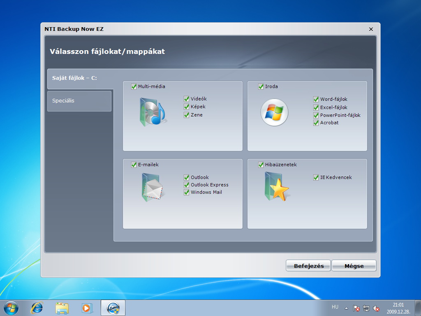Open the Action Center flag tray icon
The height and width of the screenshot is (316, 421).
coord(356,308)
